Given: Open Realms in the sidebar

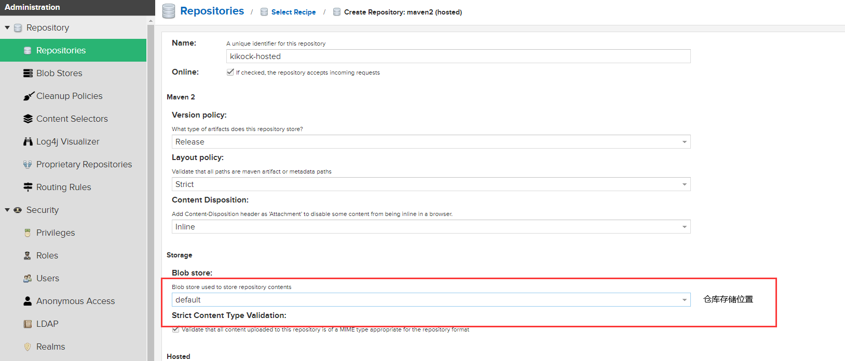Looking at the screenshot, I should [73, 346].
